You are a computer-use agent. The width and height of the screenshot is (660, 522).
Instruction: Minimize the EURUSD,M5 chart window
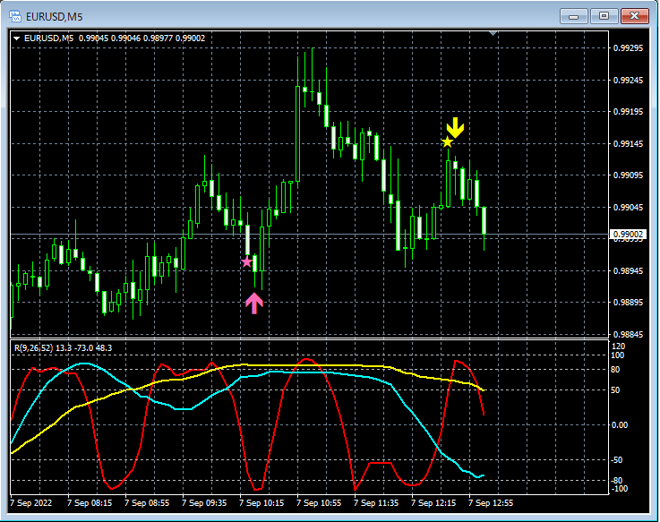coord(574,16)
